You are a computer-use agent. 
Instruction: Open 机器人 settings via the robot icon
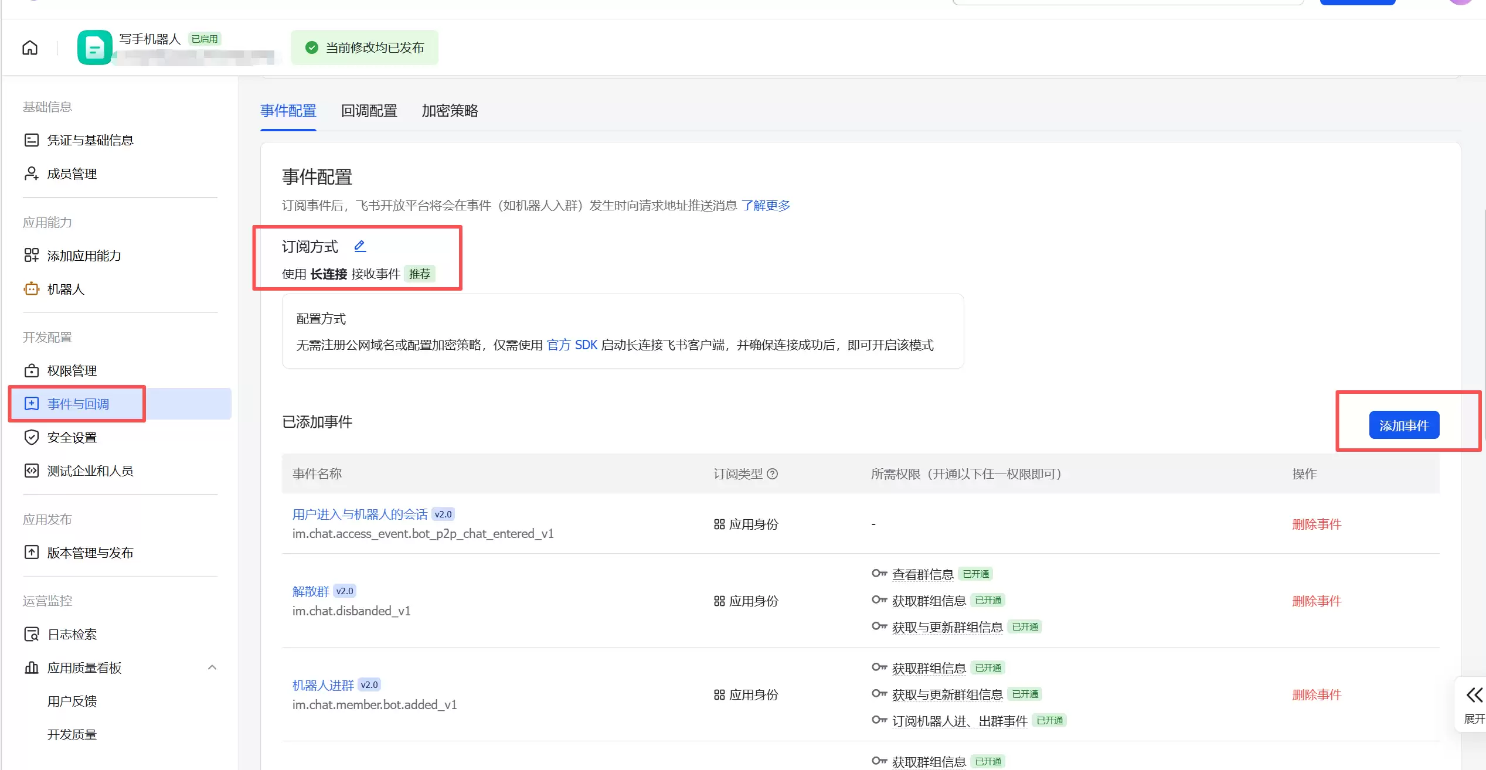pyautogui.click(x=31, y=289)
